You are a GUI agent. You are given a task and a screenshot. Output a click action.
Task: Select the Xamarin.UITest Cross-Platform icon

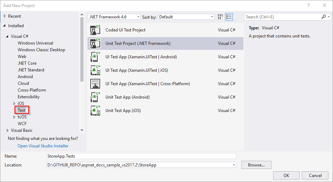(96, 84)
